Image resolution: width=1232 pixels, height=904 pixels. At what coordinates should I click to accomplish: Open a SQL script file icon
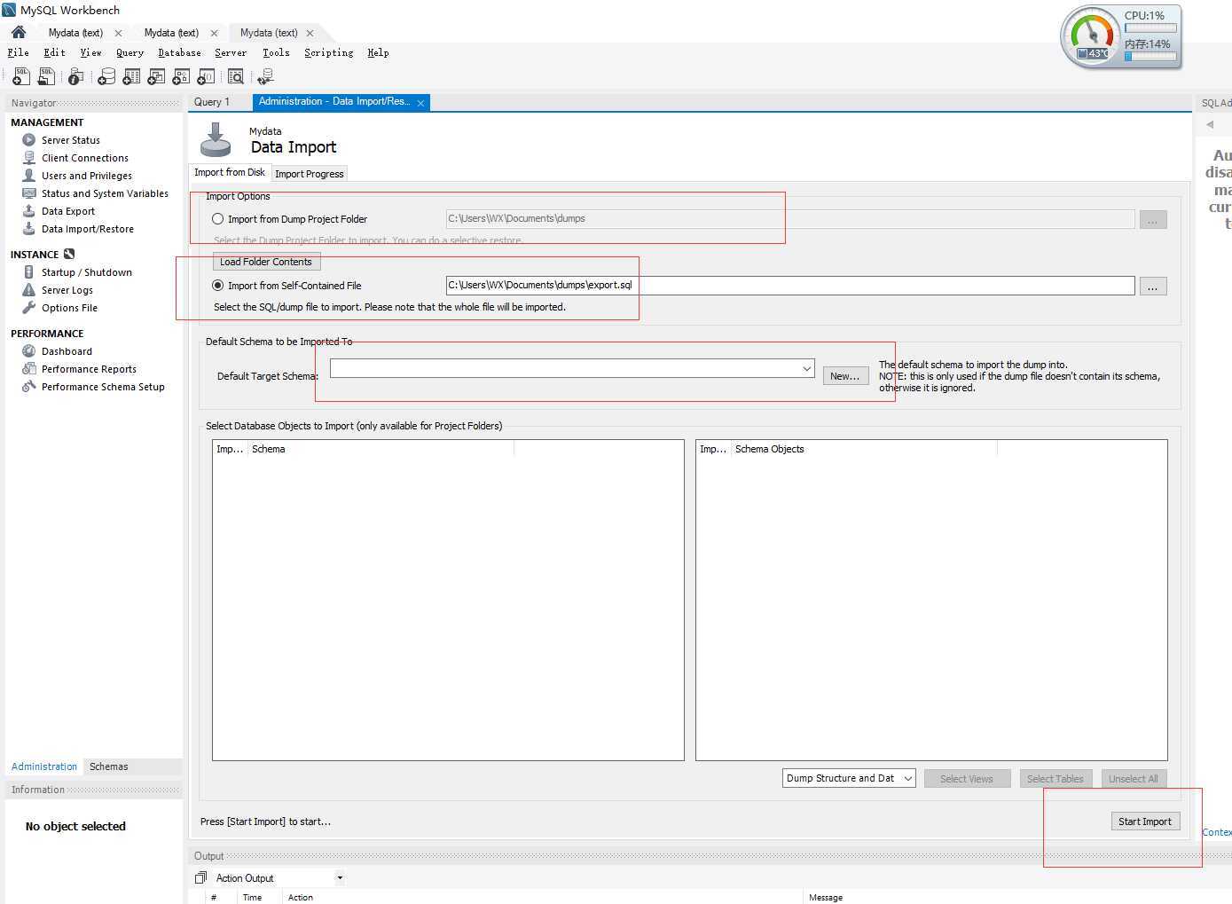pyautogui.click(x=46, y=77)
